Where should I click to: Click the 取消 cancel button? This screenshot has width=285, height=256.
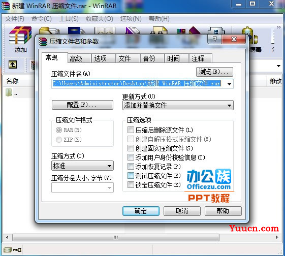(182, 211)
